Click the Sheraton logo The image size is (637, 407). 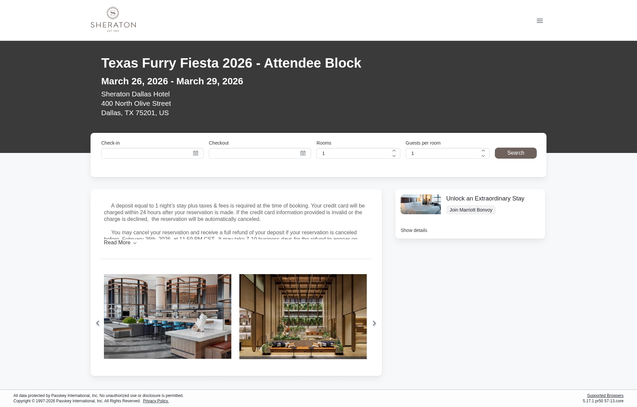[113, 19]
